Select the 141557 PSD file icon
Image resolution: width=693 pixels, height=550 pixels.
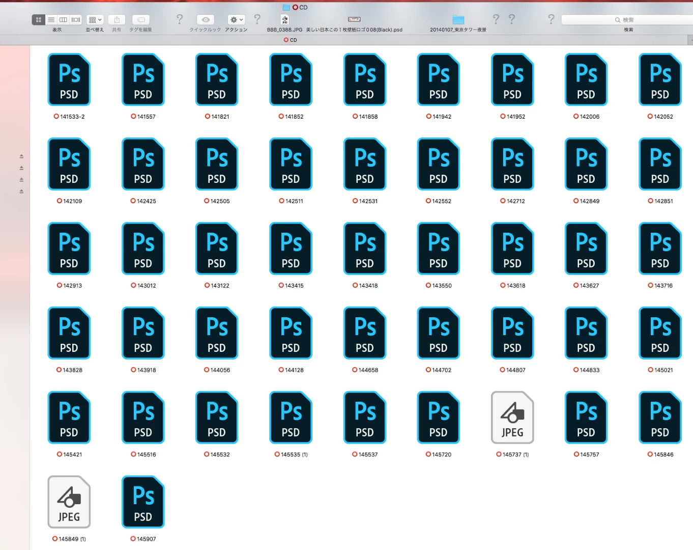pyautogui.click(x=143, y=79)
